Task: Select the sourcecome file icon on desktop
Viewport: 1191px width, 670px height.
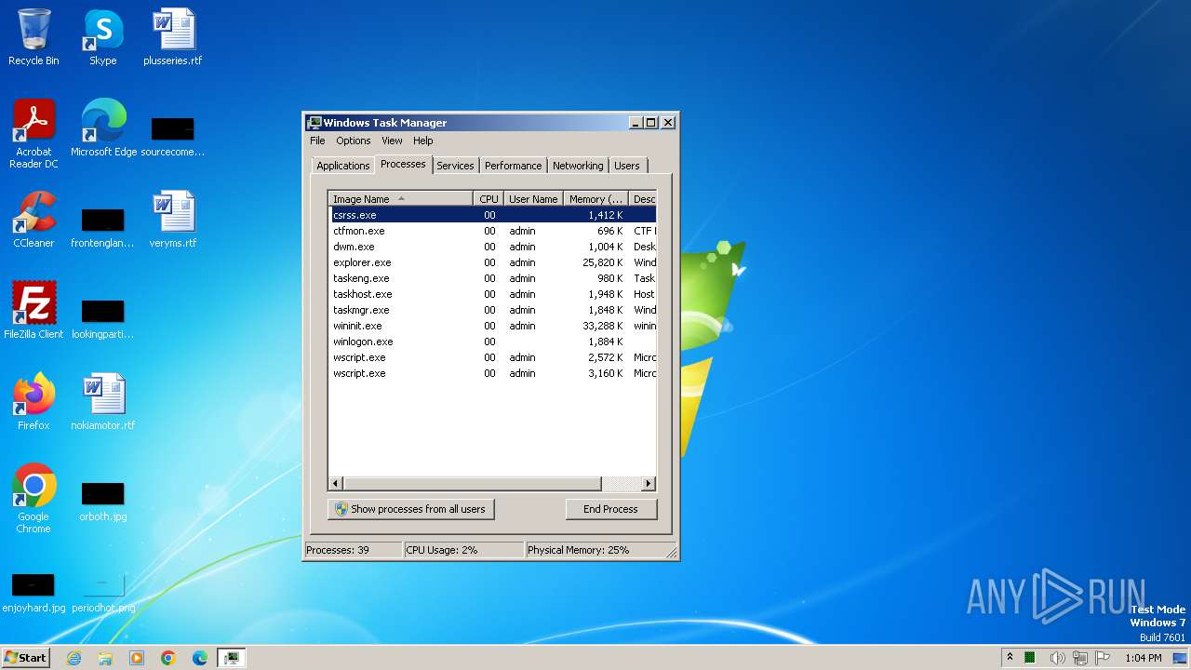Action: coord(173,136)
